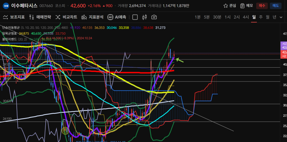Click the stock name 이수페타시스

coord(25,6)
